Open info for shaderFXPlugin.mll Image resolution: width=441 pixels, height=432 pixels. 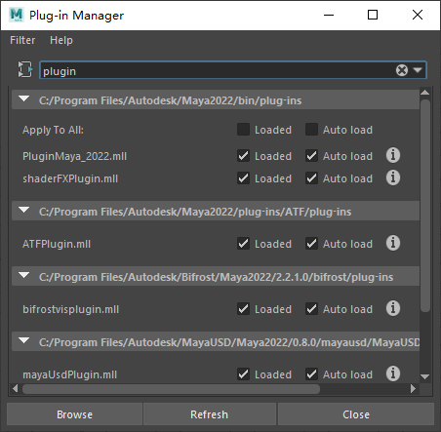pos(393,177)
